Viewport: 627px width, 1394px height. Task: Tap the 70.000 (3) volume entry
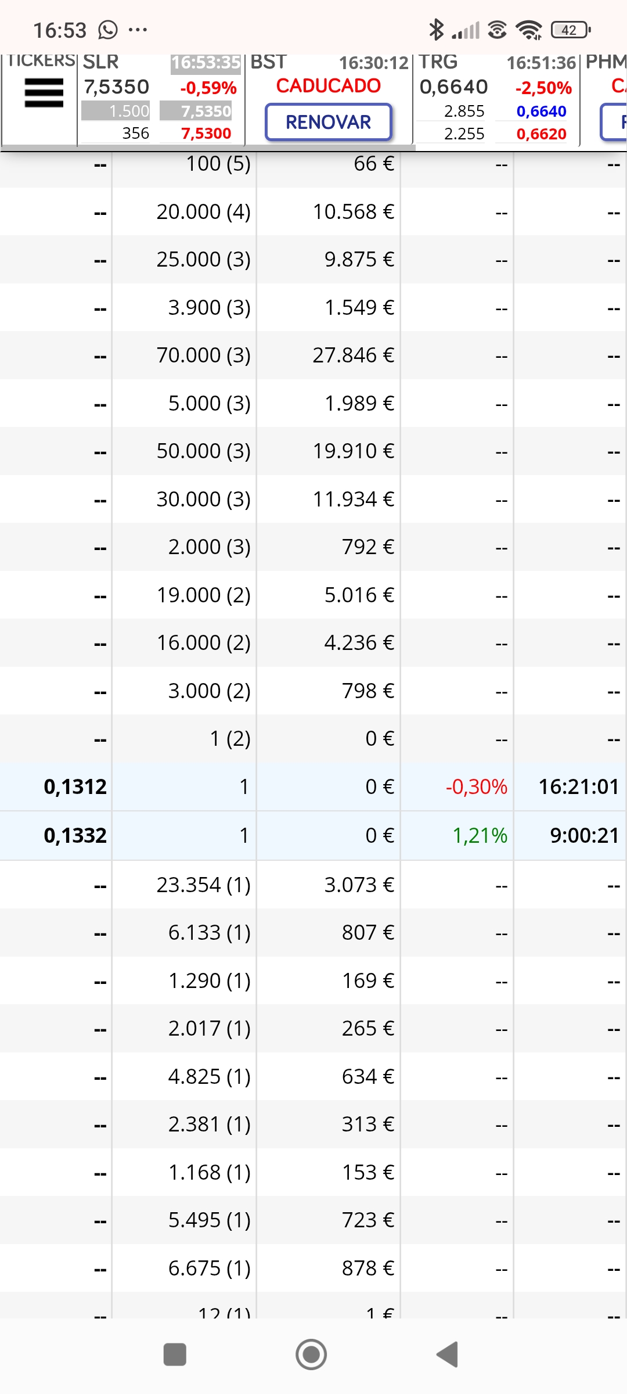click(x=203, y=355)
